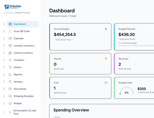Select Central Inventory menu item
The image size is (154, 118).
click(22, 53)
